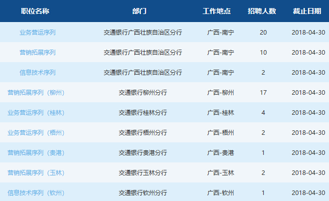Viewport: 329px width, 201px height.
Task: Select the 交通银行柳州分行 department cell
Action: 142,93
